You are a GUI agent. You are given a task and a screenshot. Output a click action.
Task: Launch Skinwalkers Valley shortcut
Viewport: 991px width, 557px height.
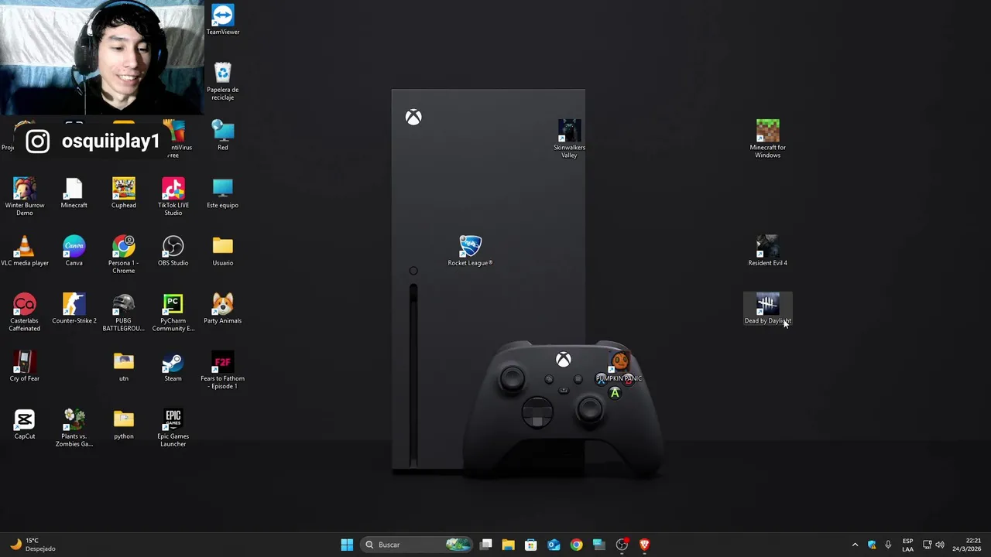(570, 139)
